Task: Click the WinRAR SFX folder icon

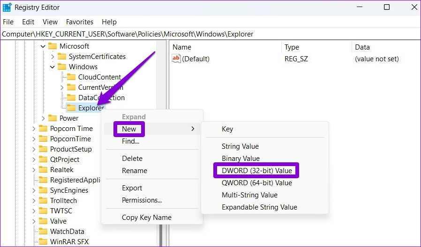Action: [x=43, y=242]
